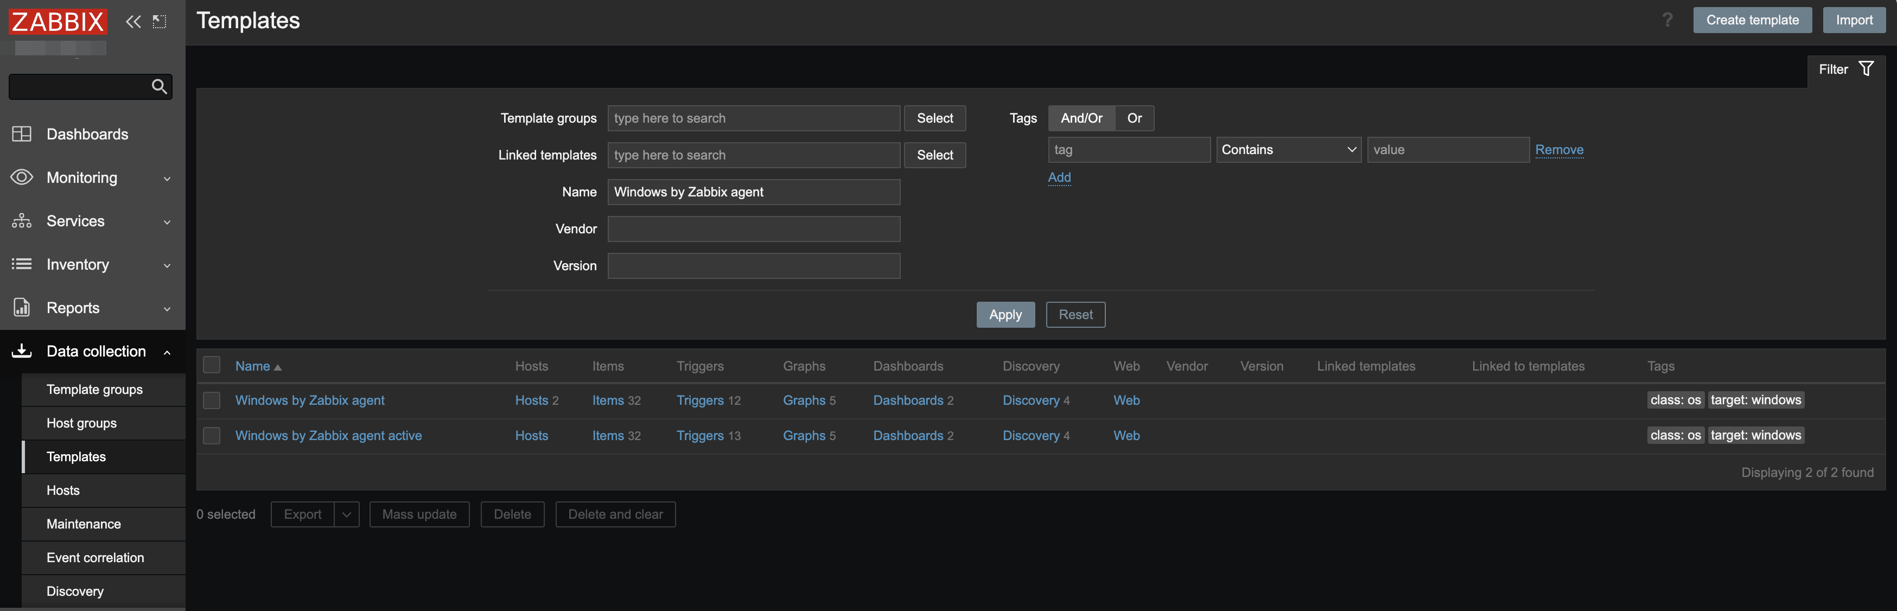1897x611 pixels.
Task: Open Graphs link for Windows by Zabbix agent
Action: [x=804, y=400]
